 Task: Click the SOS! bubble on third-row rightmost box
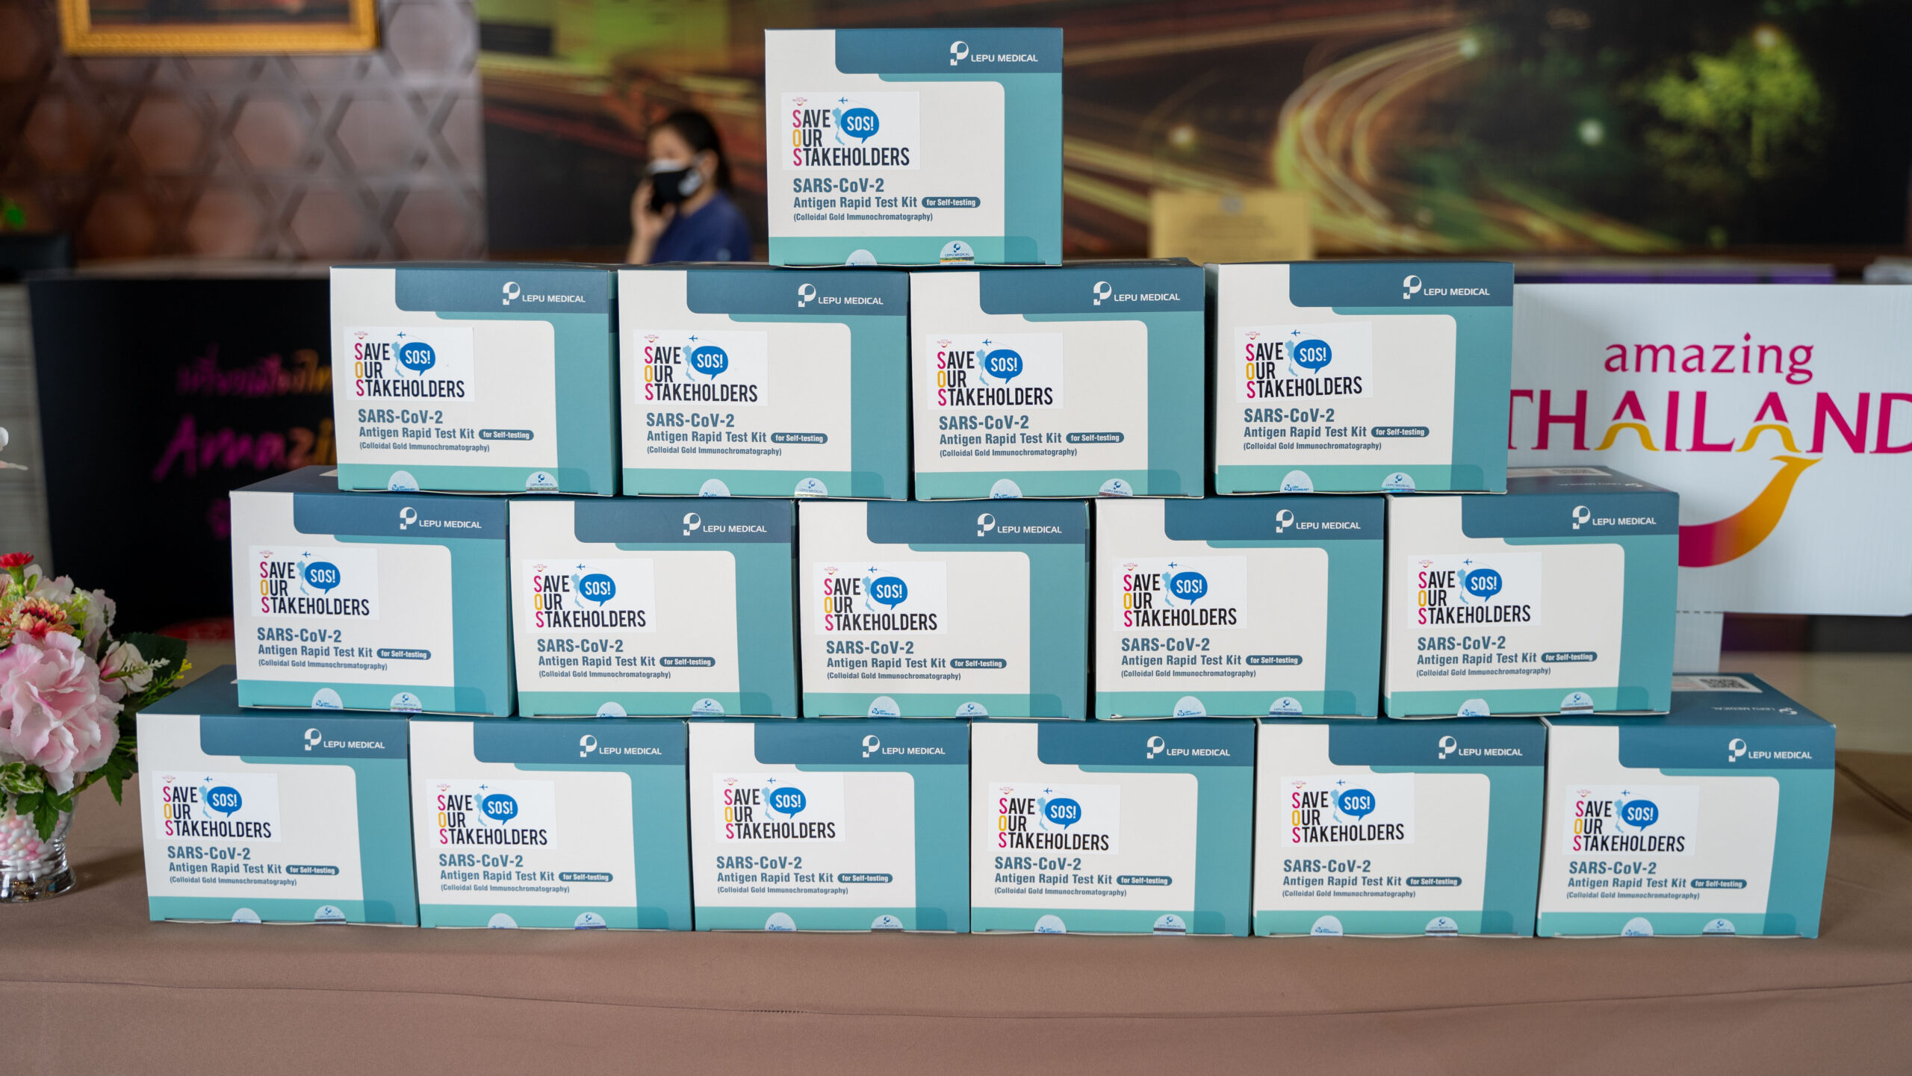point(1483,582)
